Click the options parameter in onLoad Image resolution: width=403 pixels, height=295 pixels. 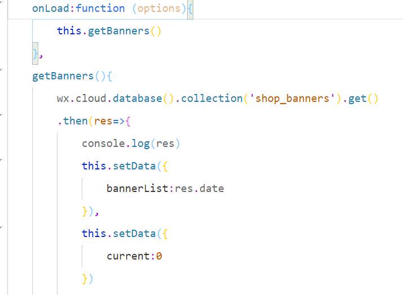[159, 9]
